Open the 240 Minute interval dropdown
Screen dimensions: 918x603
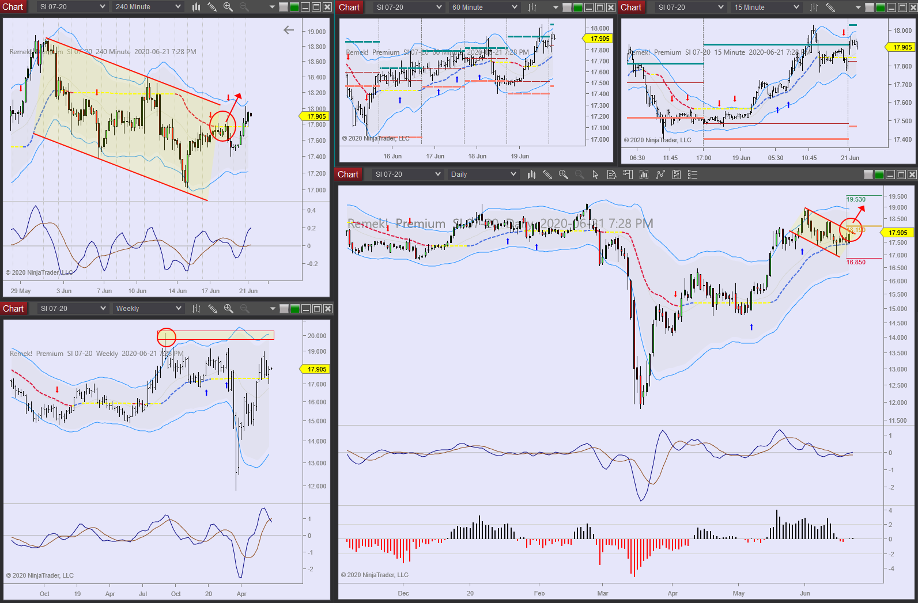[148, 7]
